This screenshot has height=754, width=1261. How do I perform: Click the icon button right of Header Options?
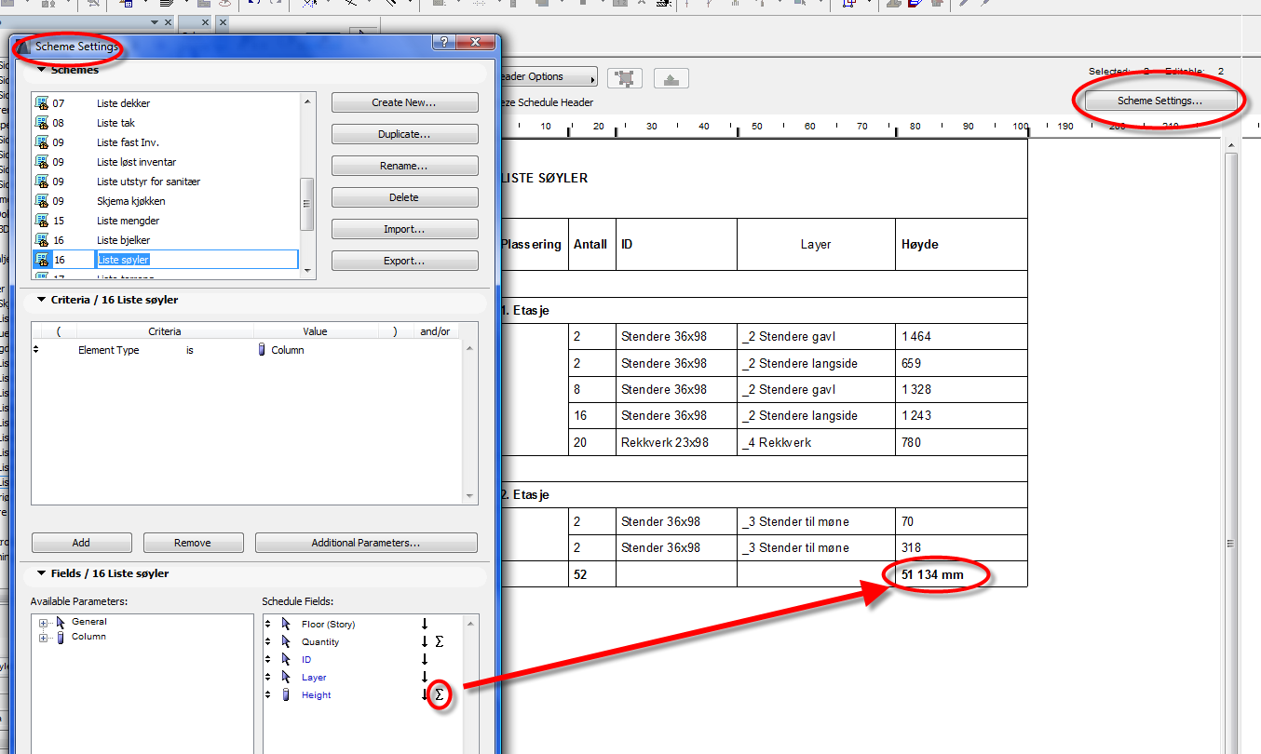point(626,78)
